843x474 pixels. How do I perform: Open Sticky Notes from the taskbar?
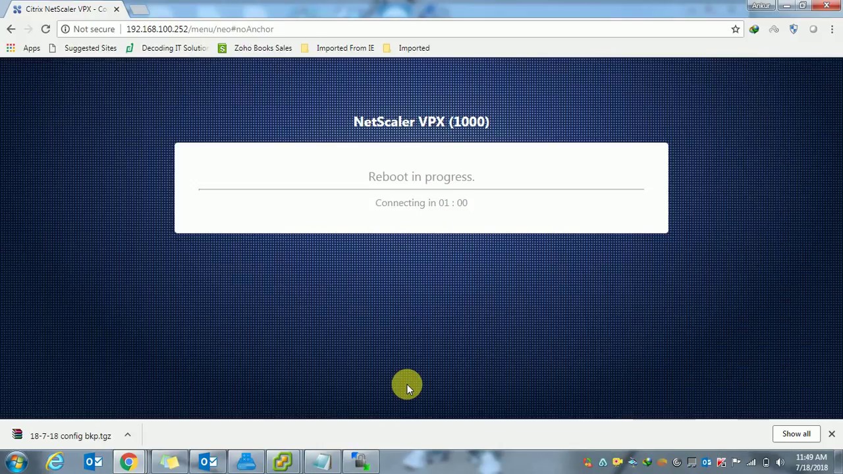pos(169,462)
